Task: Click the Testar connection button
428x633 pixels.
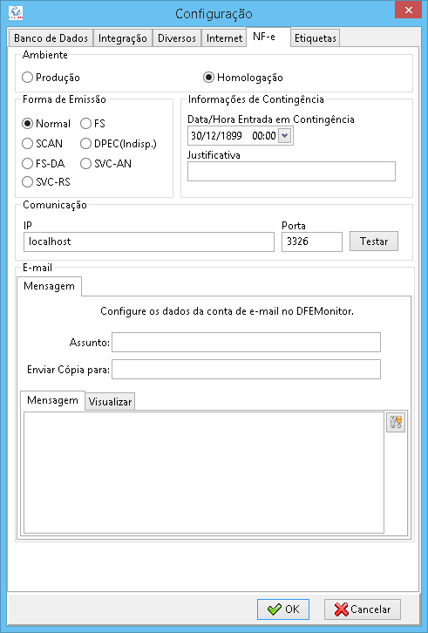Action: (374, 242)
